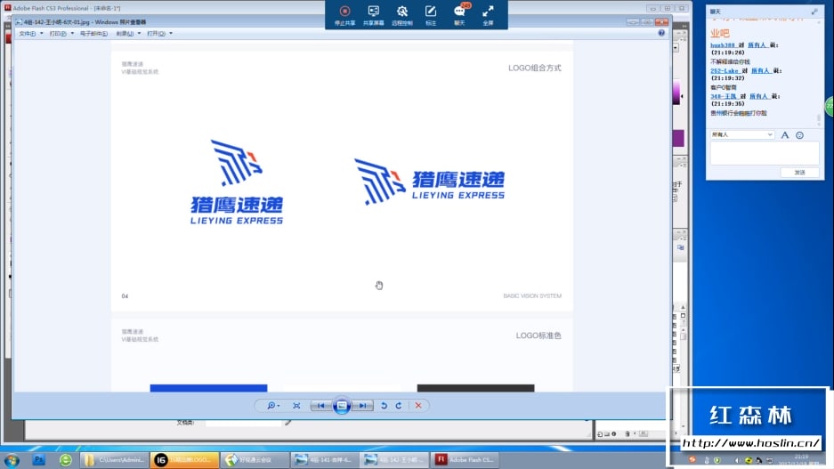Start the slideshow with the center button
834x469 pixels.
coord(342,406)
